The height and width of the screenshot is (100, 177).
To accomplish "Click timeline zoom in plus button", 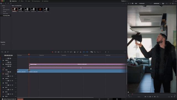I will (x=108, y=52).
